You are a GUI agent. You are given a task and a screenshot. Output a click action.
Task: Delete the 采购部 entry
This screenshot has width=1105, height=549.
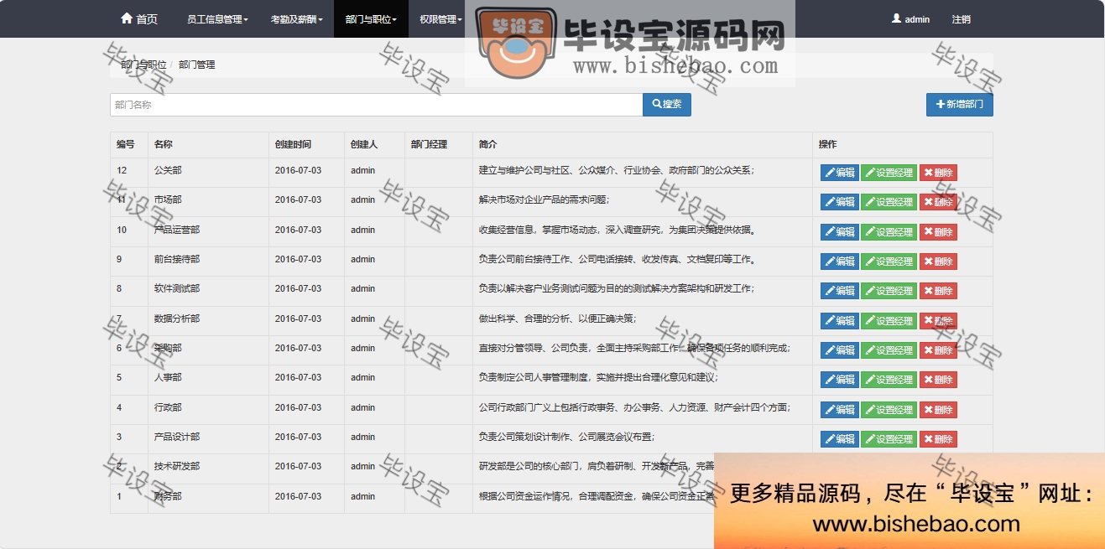pos(938,350)
